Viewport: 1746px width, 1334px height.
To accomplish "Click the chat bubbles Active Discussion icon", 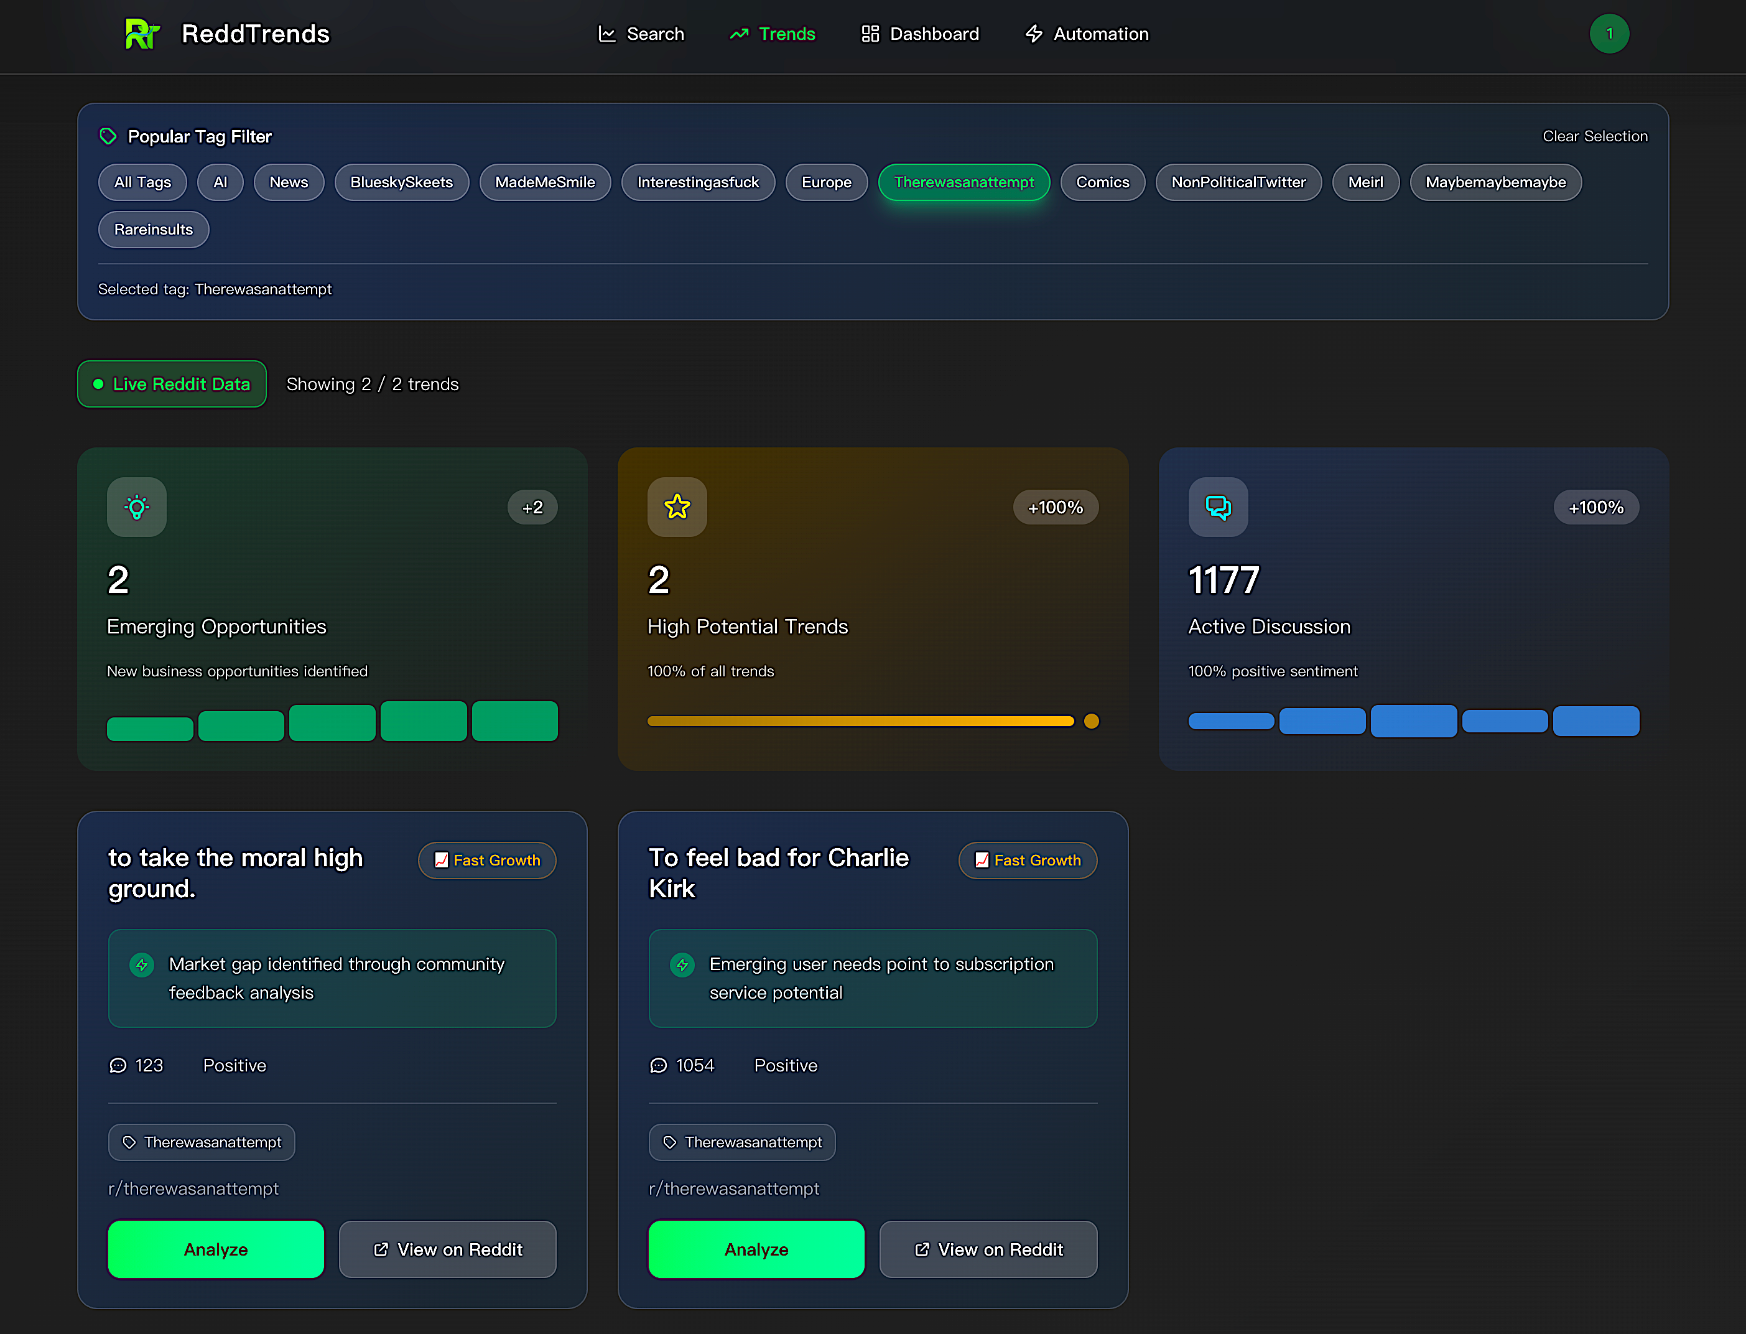I will pyautogui.click(x=1217, y=507).
